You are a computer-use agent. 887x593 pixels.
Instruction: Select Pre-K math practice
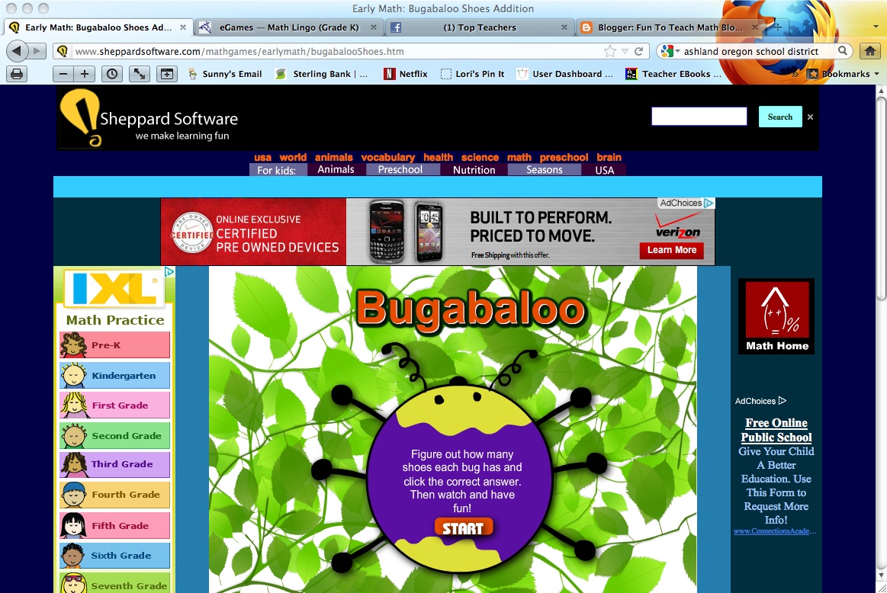[115, 345]
